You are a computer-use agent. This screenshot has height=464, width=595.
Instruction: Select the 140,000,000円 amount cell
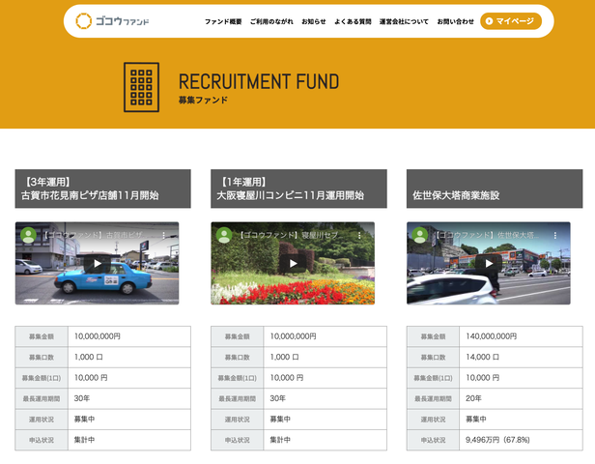point(521,336)
